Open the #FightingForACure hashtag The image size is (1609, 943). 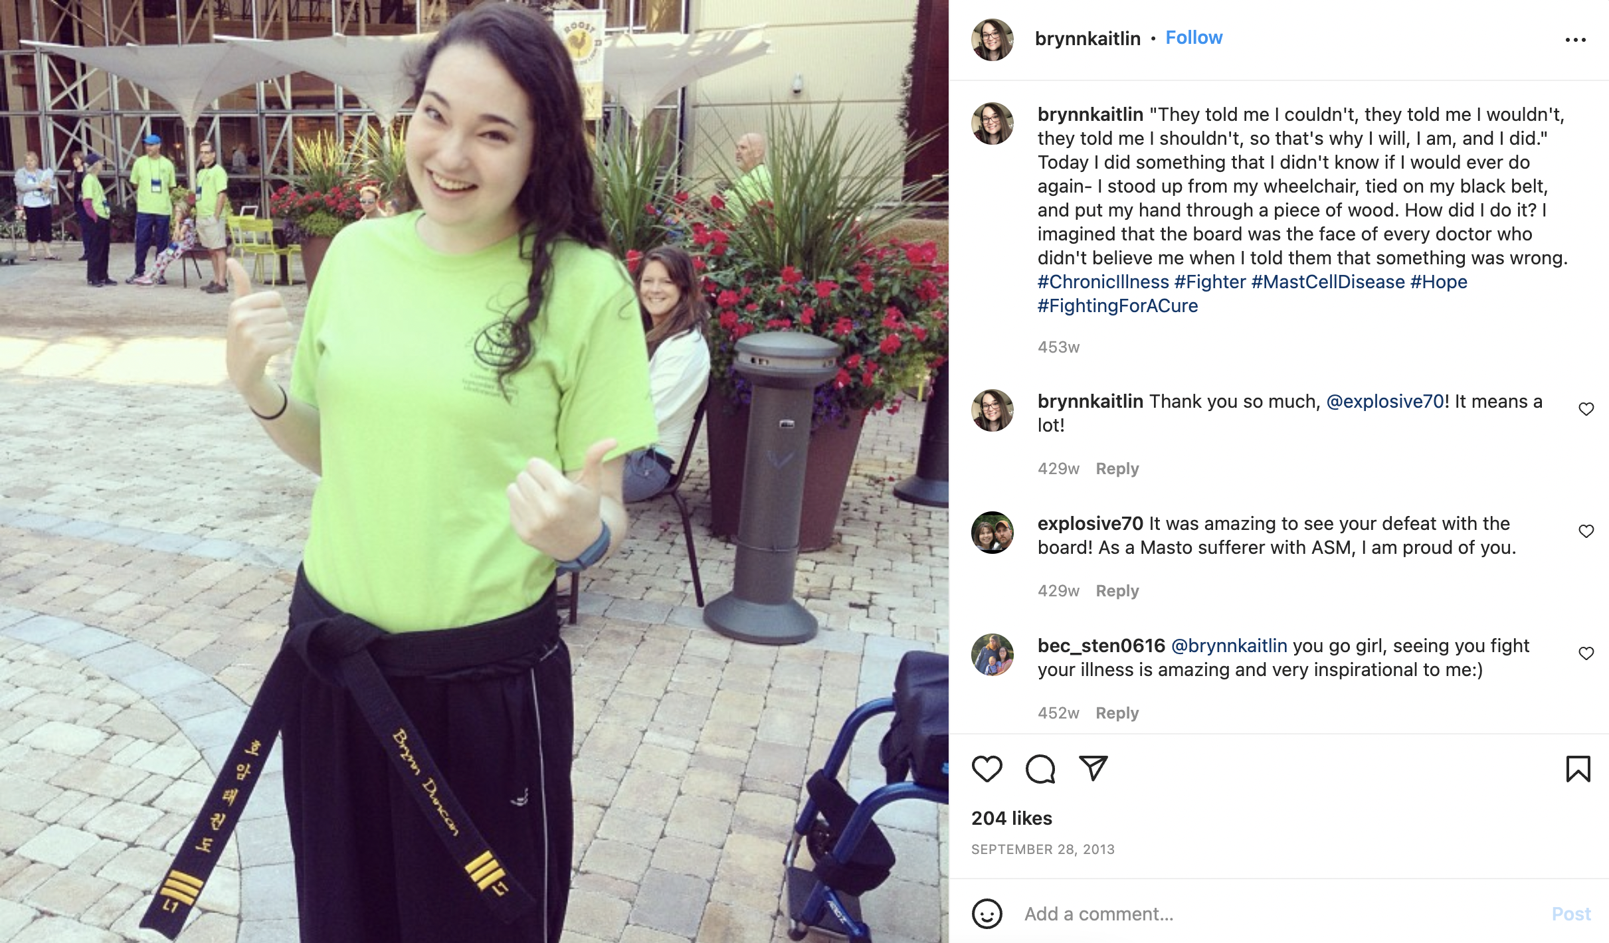[1117, 305]
